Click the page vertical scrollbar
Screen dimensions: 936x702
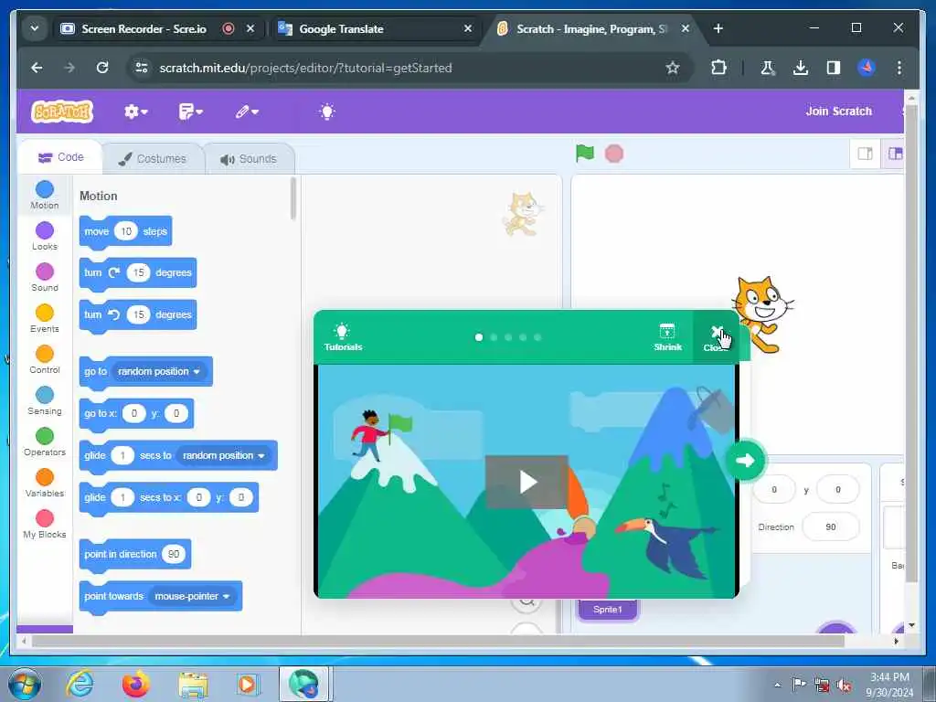coord(911,344)
